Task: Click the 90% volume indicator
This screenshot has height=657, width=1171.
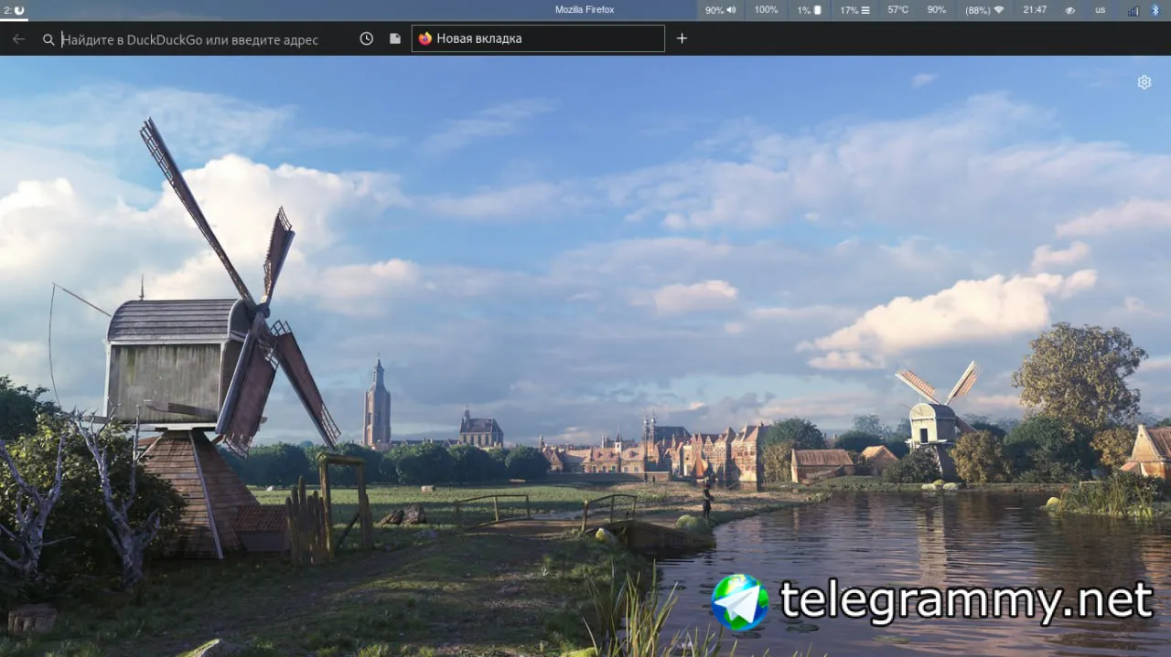Action: pyautogui.click(x=720, y=10)
